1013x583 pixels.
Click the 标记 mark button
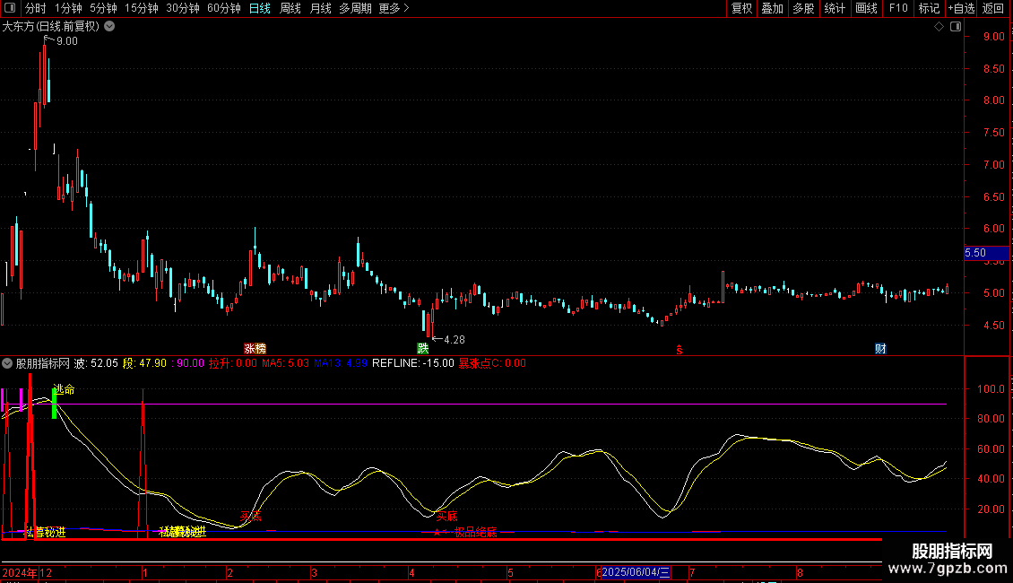pos(929,8)
